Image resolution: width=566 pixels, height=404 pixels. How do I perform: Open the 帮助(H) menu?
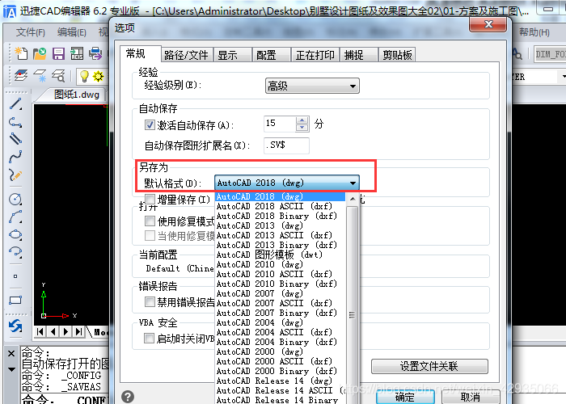[534, 32]
